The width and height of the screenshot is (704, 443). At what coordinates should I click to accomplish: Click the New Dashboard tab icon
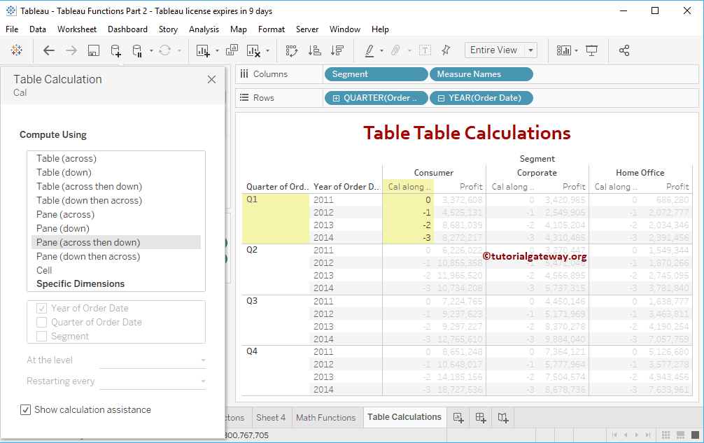(481, 418)
